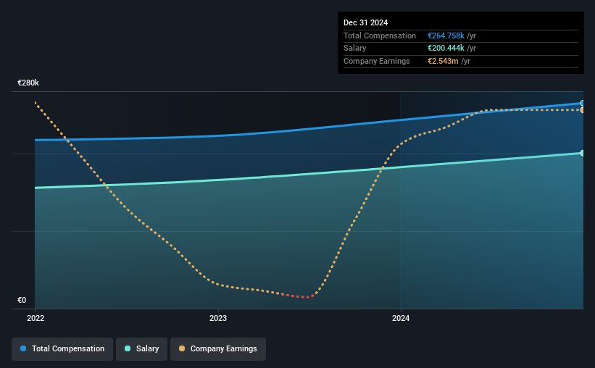Click the blue Total Compensation legend dot
This screenshot has width=595, height=368.
tap(23, 348)
